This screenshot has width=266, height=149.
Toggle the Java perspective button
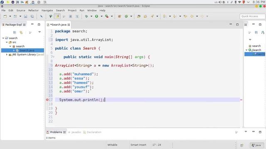256,145
